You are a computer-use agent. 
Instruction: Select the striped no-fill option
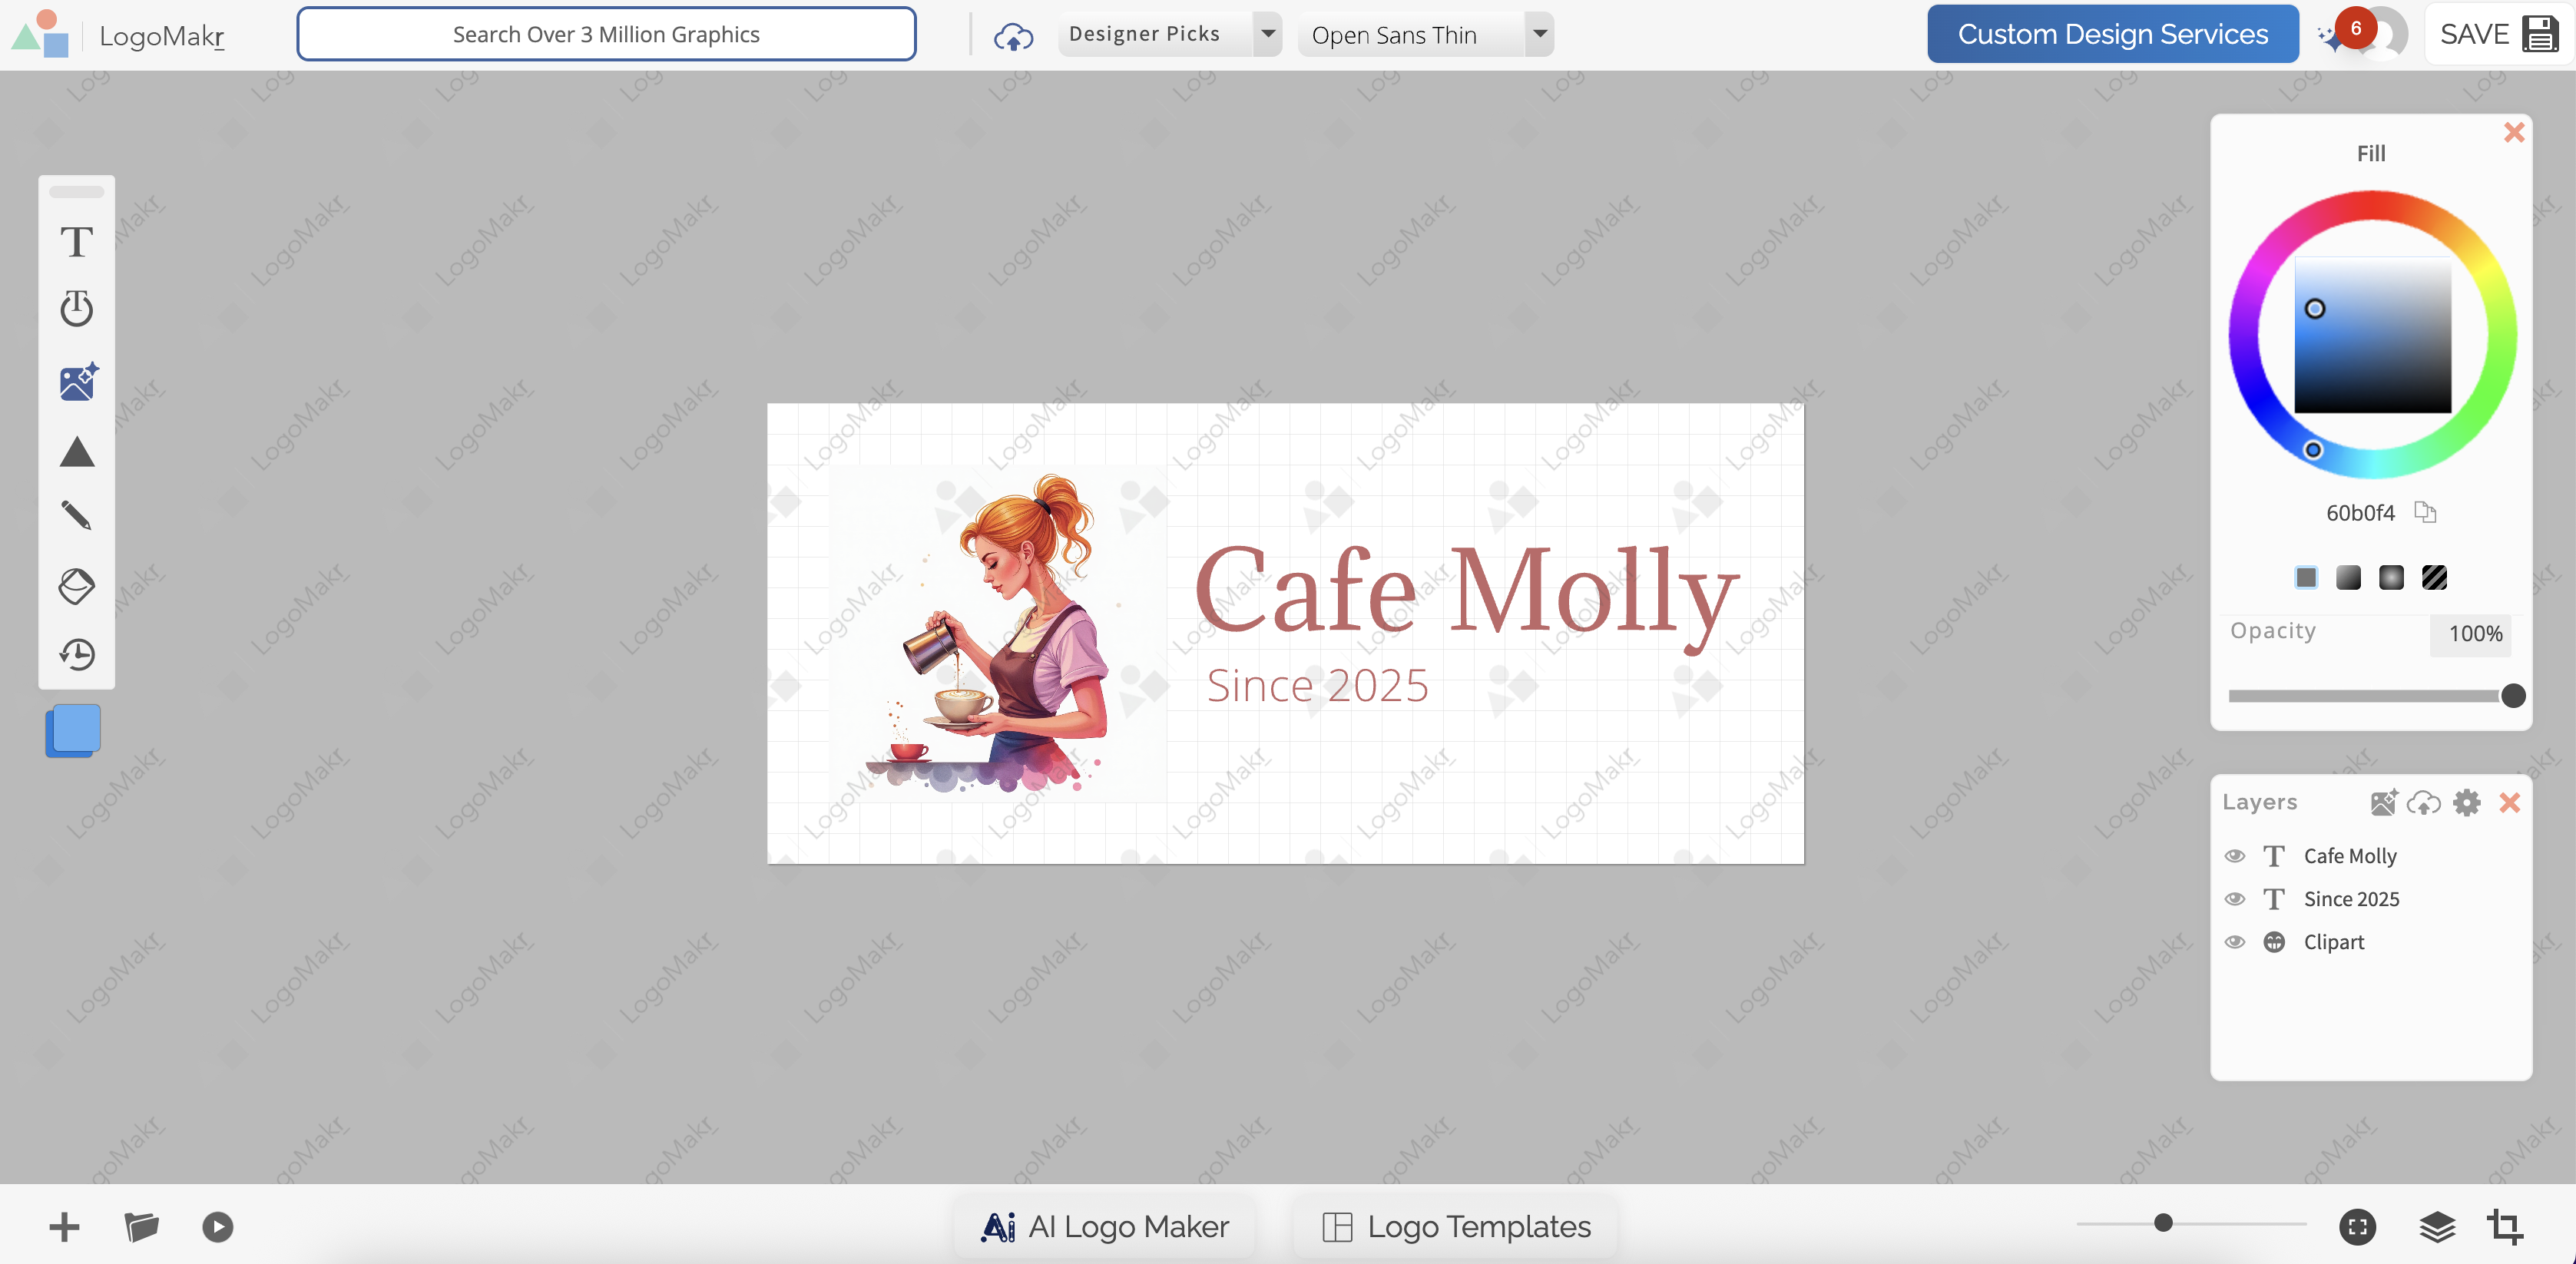pos(2434,577)
